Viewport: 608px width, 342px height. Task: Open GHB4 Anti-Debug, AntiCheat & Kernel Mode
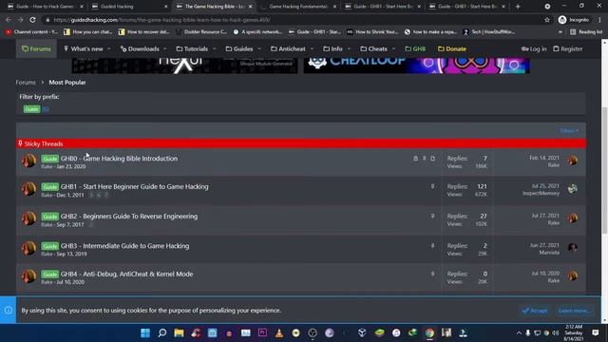pyautogui.click(x=126, y=274)
